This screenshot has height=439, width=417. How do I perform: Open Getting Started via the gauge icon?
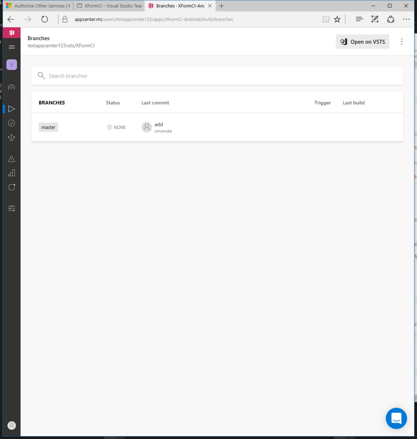pyautogui.click(x=11, y=87)
